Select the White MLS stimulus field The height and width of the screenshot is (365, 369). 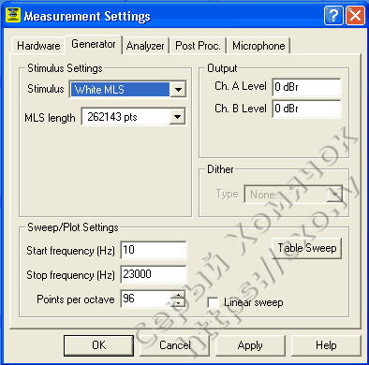coord(120,90)
